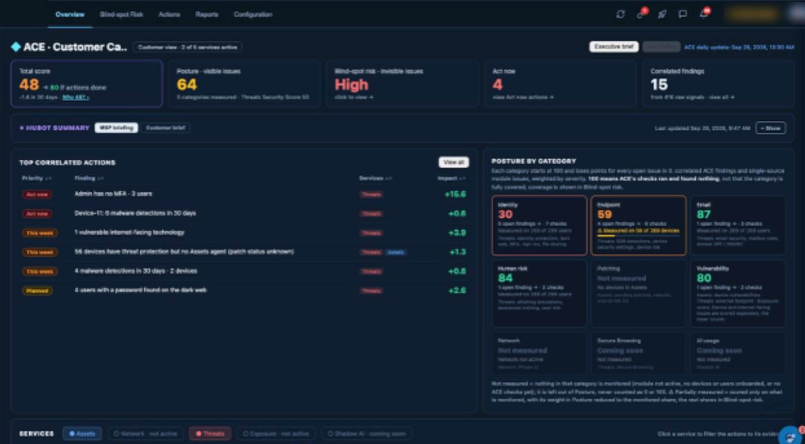The image size is (805, 444).
Task: Select the MSP briefing option
Action: tap(116, 128)
